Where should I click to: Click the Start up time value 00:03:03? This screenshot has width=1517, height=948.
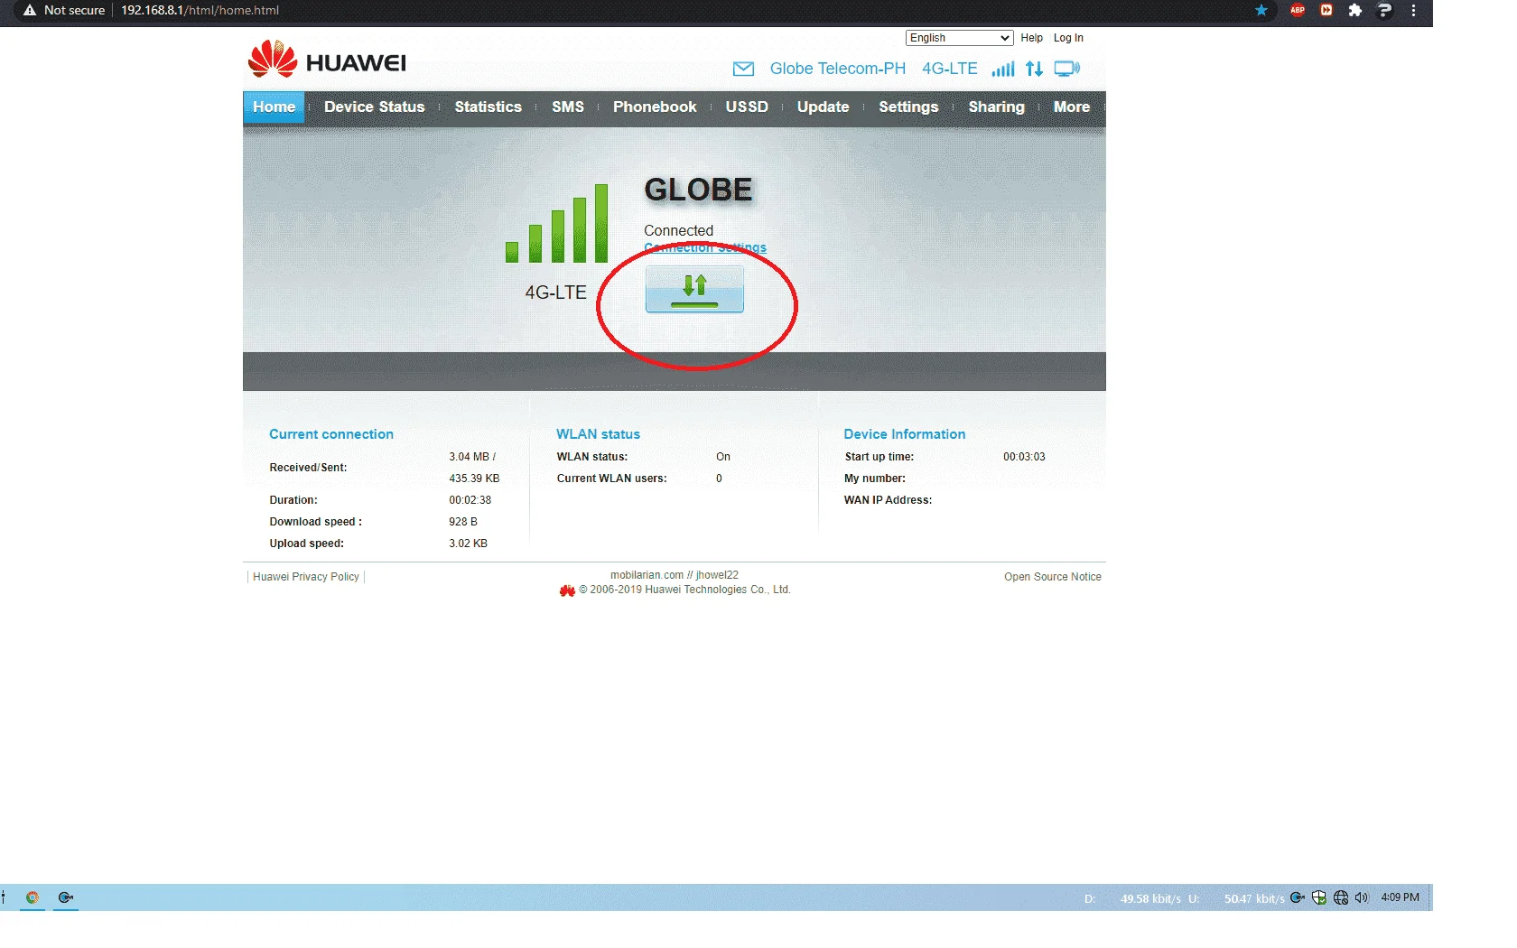[x=1024, y=457]
